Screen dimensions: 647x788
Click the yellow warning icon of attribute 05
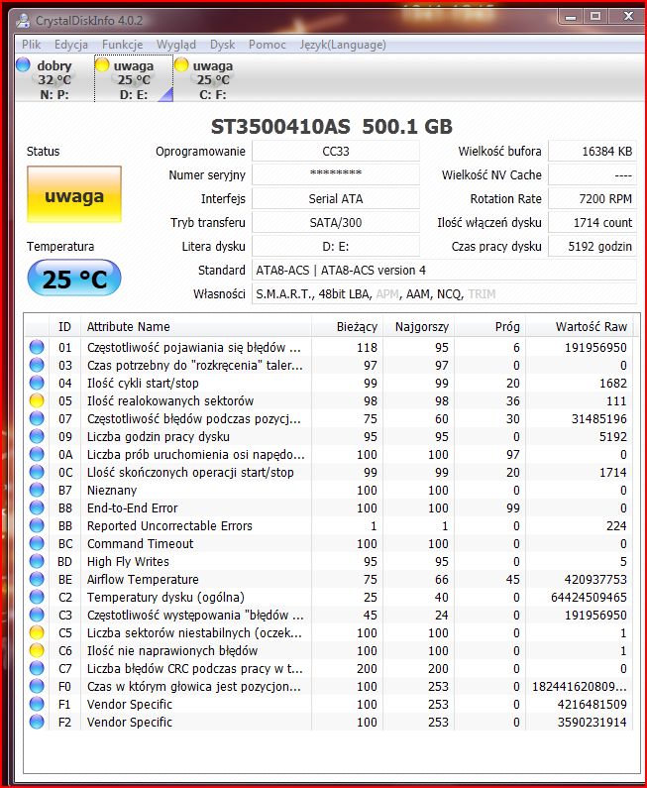click(37, 401)
